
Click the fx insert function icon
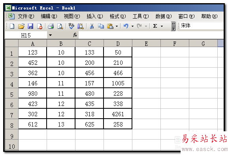point(75,35)
